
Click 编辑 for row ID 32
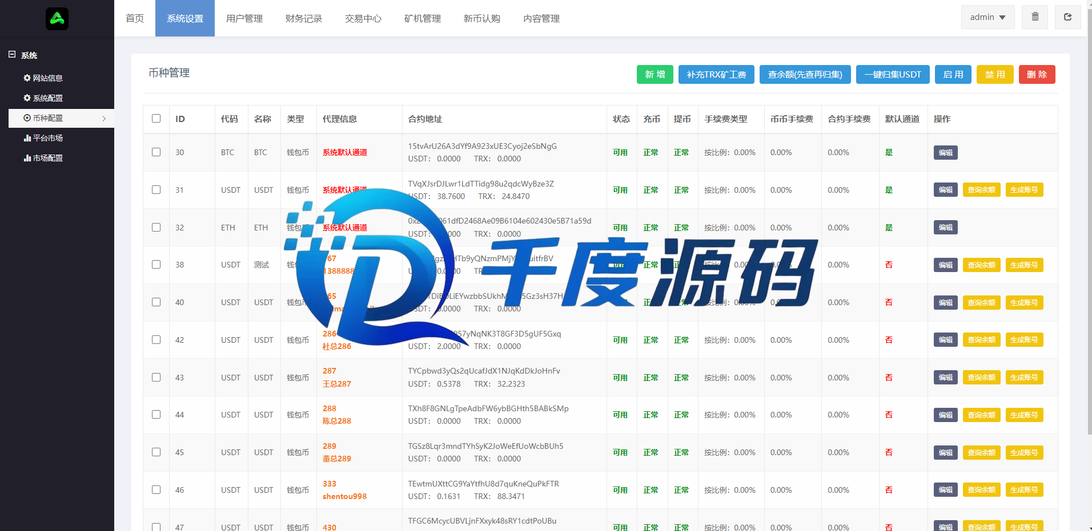(x=946, y=228)
